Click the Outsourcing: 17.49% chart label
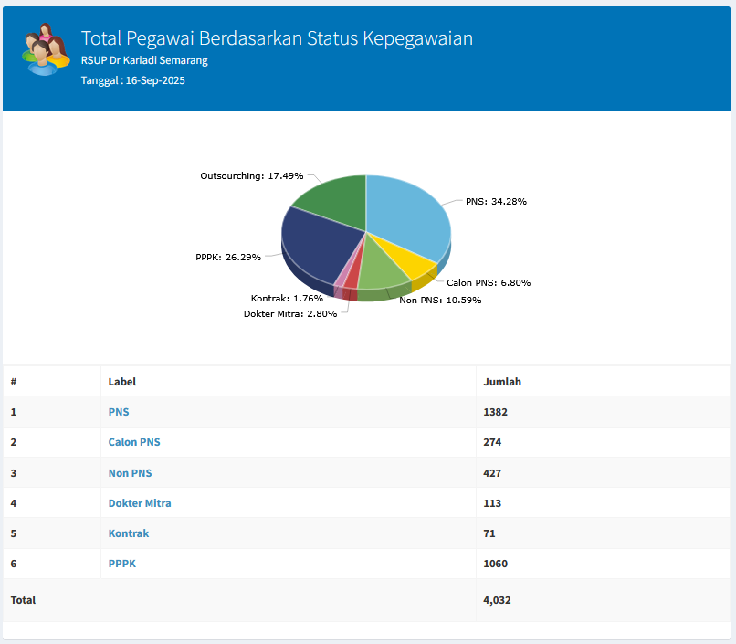This screenshot has width=736, height=644. (251, 174)
